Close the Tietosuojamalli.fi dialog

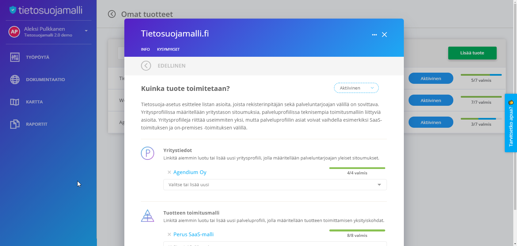click(384, 34)
